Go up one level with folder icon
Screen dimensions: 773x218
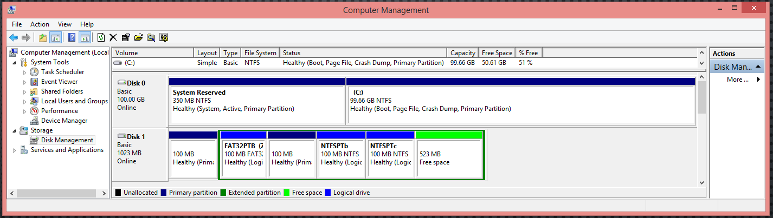point(43,37)
